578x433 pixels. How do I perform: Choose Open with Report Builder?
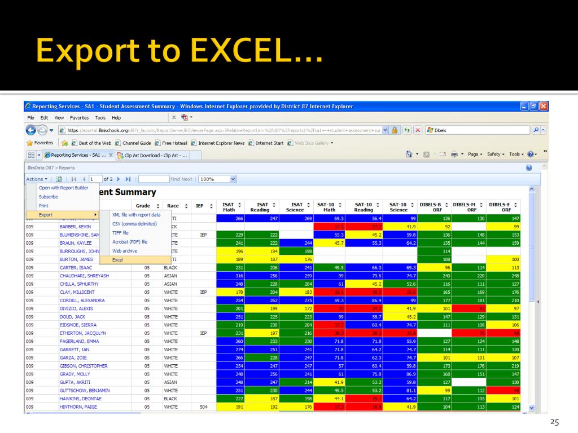coord(63,188)
